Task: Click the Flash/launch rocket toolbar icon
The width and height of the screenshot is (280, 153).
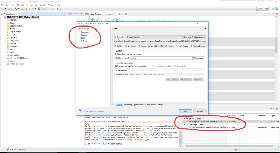Action: coord(33,8)
